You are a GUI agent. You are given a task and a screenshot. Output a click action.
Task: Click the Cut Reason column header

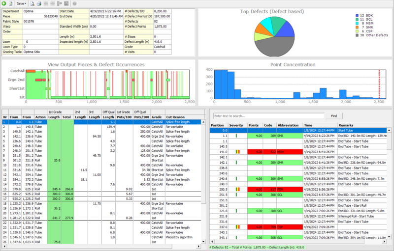(183, 117)
